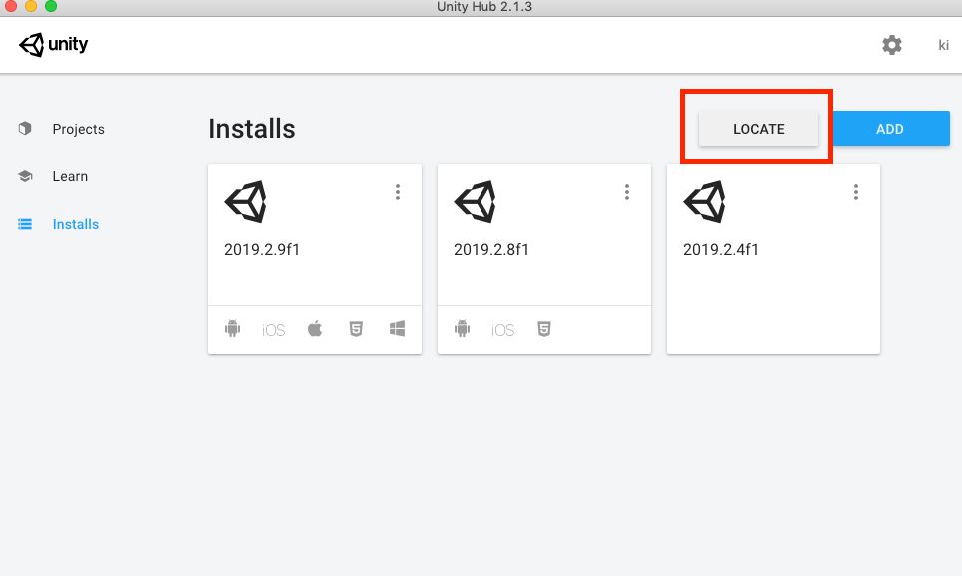962x576 pixels.
Task: Open the options menu for 2019.2.8f1
Action: 626,192
